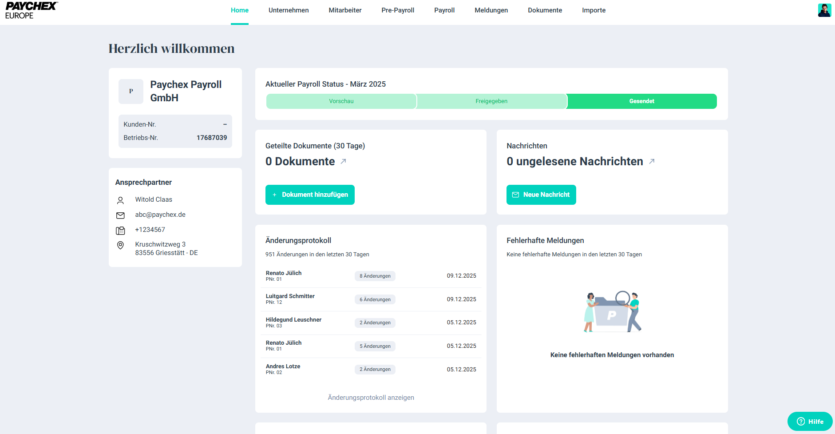The image size is (835, 434).
Task: Click the 2 Änderungen badge for Andres Lotze
Action: [375, 370]
